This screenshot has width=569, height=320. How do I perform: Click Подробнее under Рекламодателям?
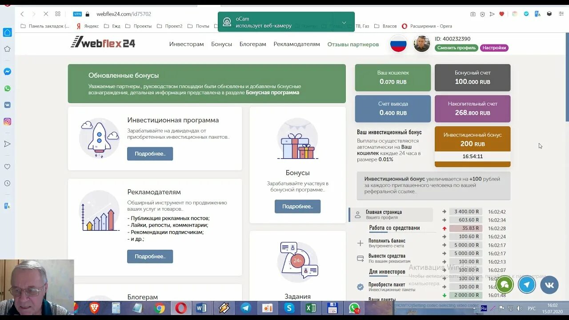[150, 256]
